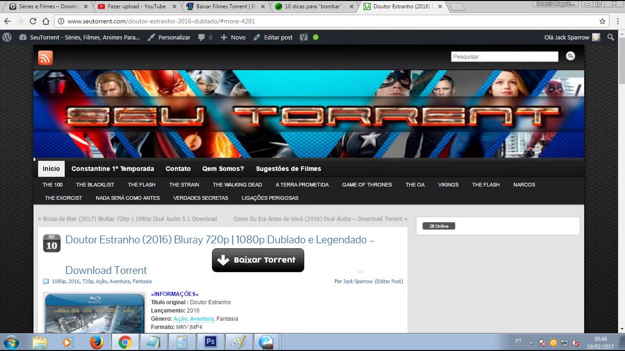Viewport: 625px width, 351px height.
Task: Click the site search submit button
Action: coord(570,56)
